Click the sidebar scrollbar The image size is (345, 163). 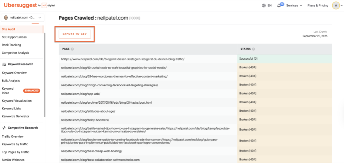[45, 75]
